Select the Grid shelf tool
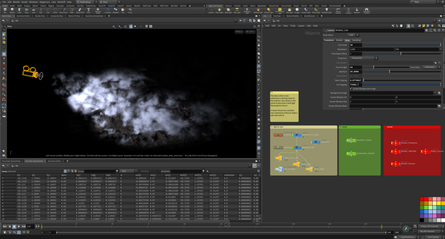Screen dimensions: 445x239 tap(34, 11)
